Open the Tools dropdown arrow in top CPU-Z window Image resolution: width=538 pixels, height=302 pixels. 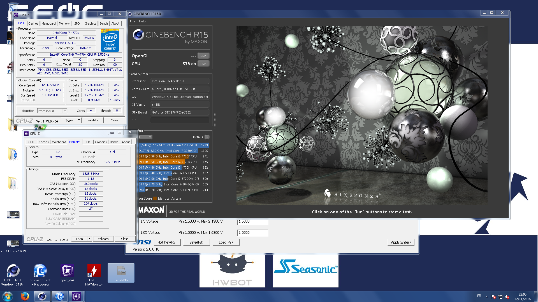79,120
